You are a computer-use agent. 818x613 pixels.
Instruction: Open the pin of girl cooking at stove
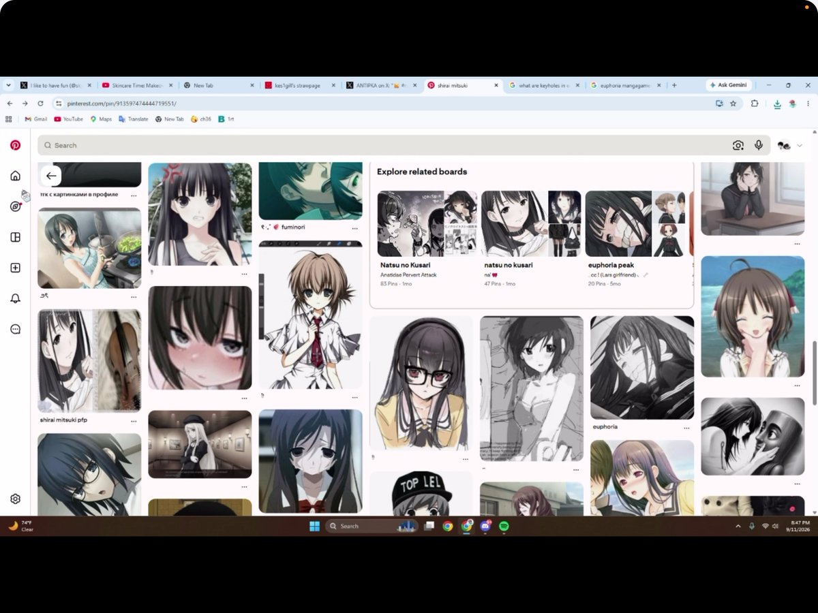pos(89,248)
